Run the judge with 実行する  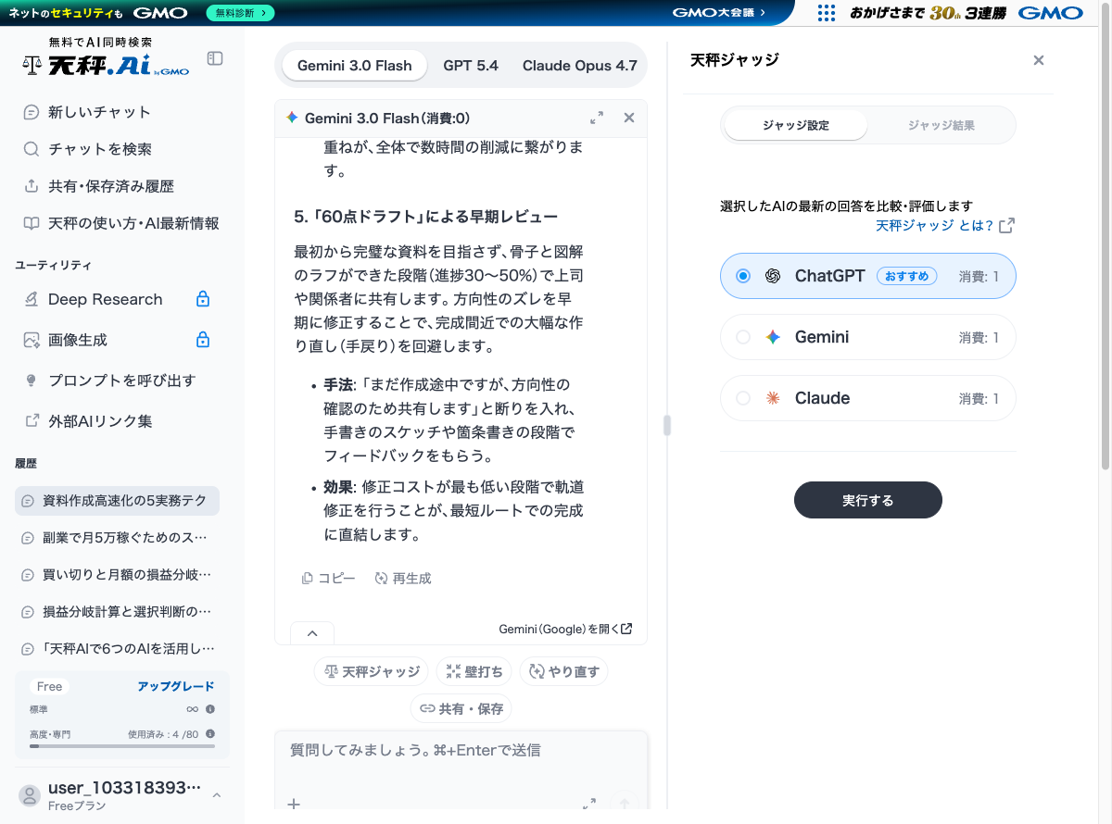pos(867,500)
